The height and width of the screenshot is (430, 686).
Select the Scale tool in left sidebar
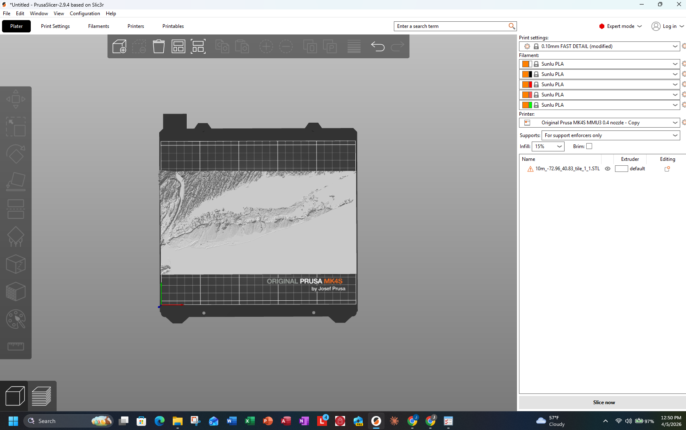(x=16, y=126)
